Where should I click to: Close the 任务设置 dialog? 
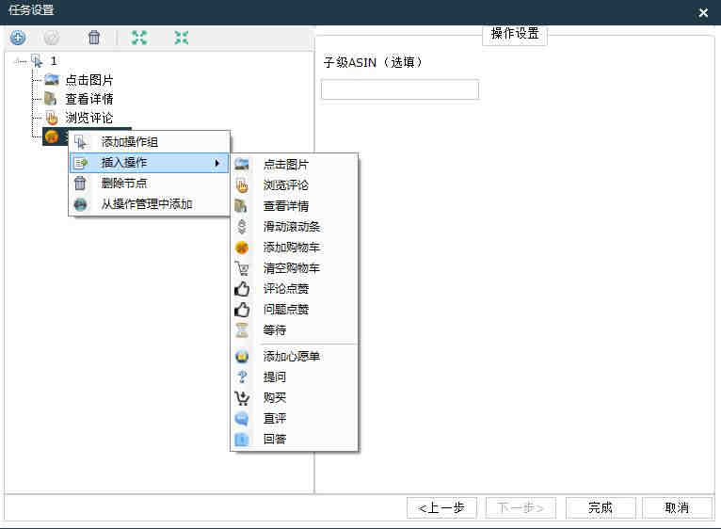(x=703, y=12)
